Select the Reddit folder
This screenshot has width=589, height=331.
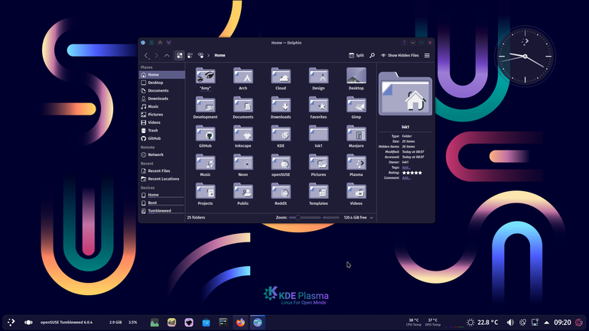point(281,194)
